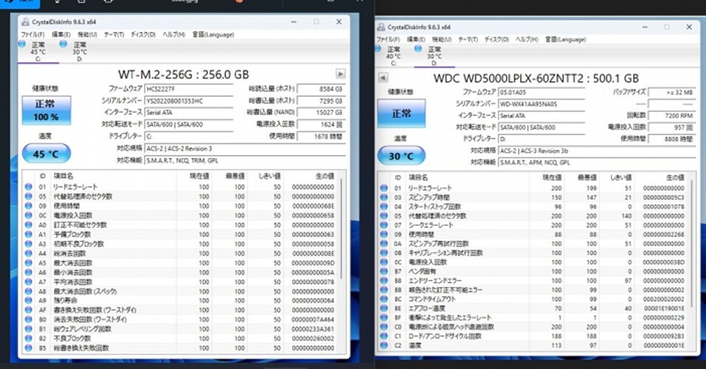The height and width of the screenshot is (369, 706).
Task: Click the 30 °C temperature button in WDC window
Action: point(401,156)
